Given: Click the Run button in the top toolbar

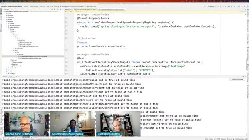Looking at the screenshot, I should pos(218,7).
